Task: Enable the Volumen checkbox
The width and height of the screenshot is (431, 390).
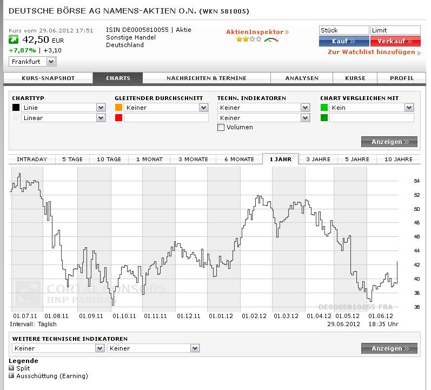Action: coord(221,127)
